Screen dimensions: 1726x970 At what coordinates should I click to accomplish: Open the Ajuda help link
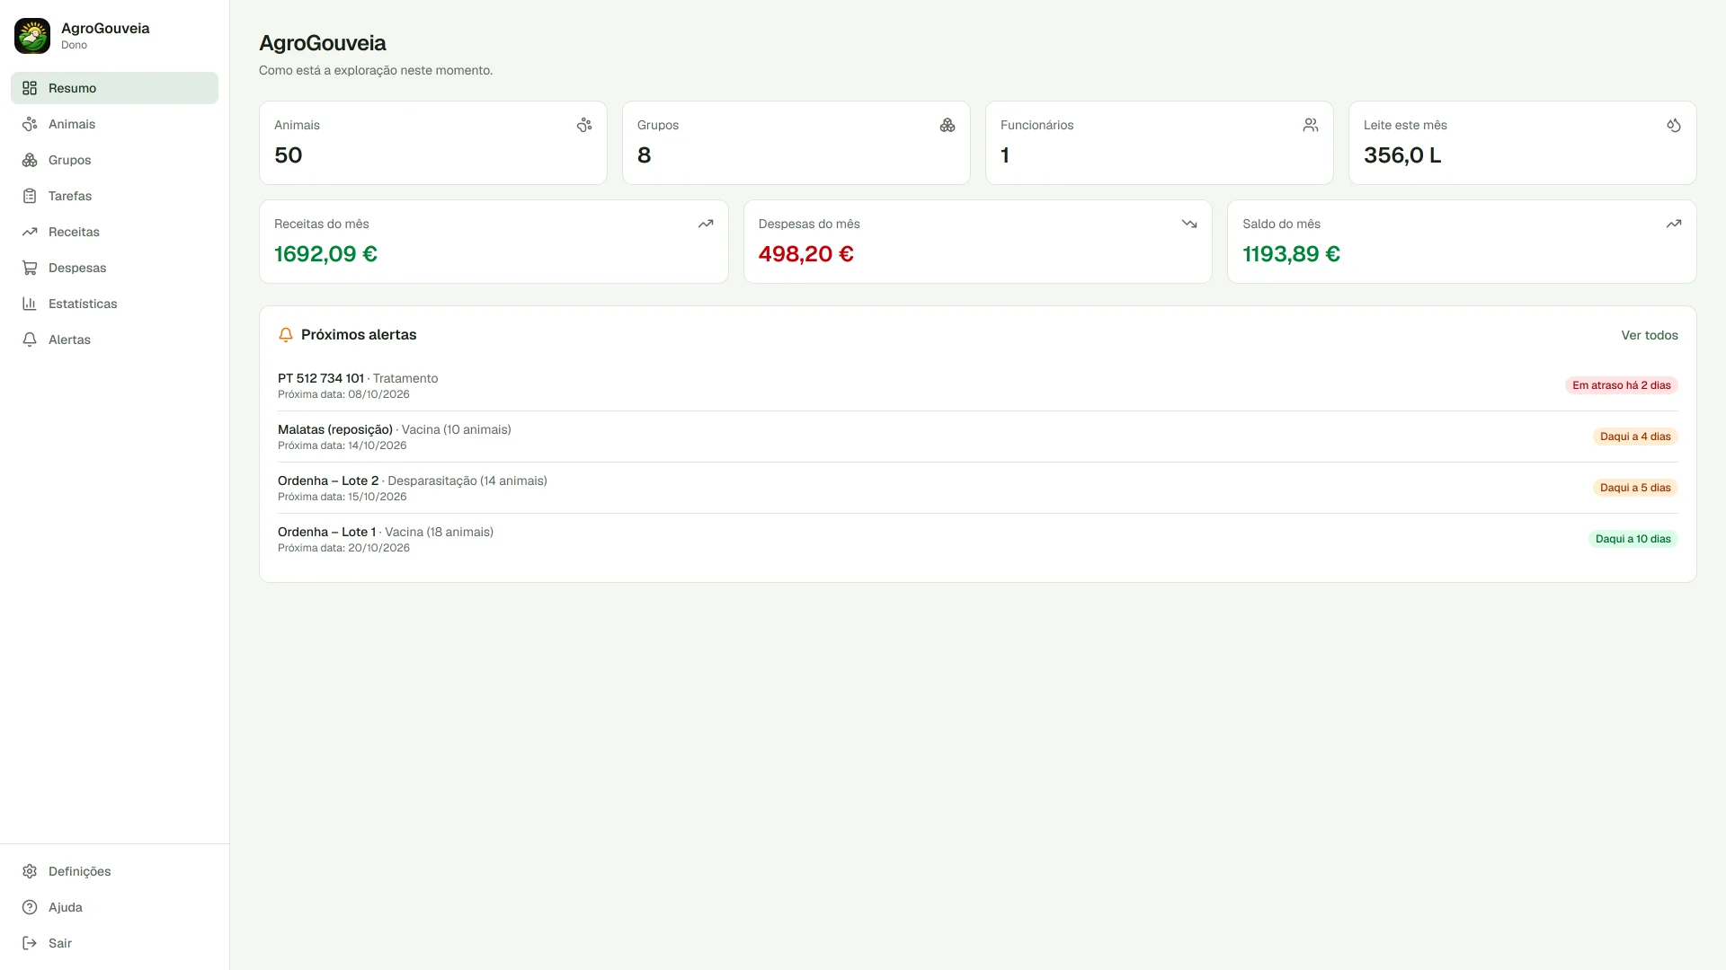click(114, 907)
